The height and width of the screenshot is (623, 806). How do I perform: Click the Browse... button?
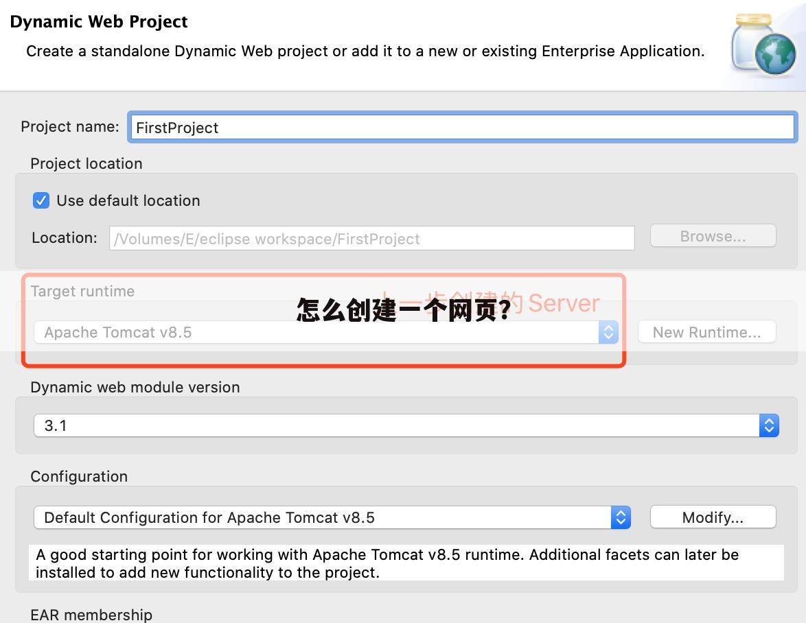tap(713, 236)
